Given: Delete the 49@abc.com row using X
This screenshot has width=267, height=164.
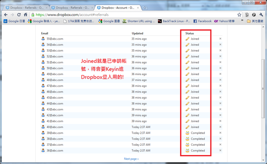Looking at the screenshot, I should pos(220,74).
